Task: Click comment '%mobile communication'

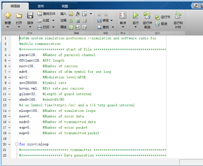Action: pyautogui.click(x=40, y=44)
